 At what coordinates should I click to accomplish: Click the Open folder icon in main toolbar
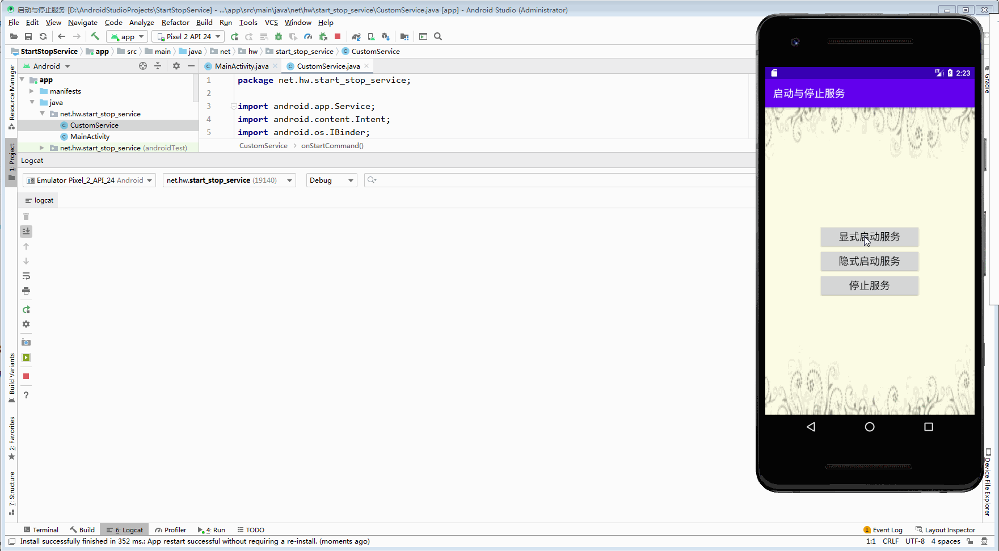click(x=14, y=36)
